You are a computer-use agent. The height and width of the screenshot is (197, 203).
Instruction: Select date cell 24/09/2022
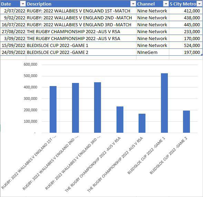[x=13, y=52]
